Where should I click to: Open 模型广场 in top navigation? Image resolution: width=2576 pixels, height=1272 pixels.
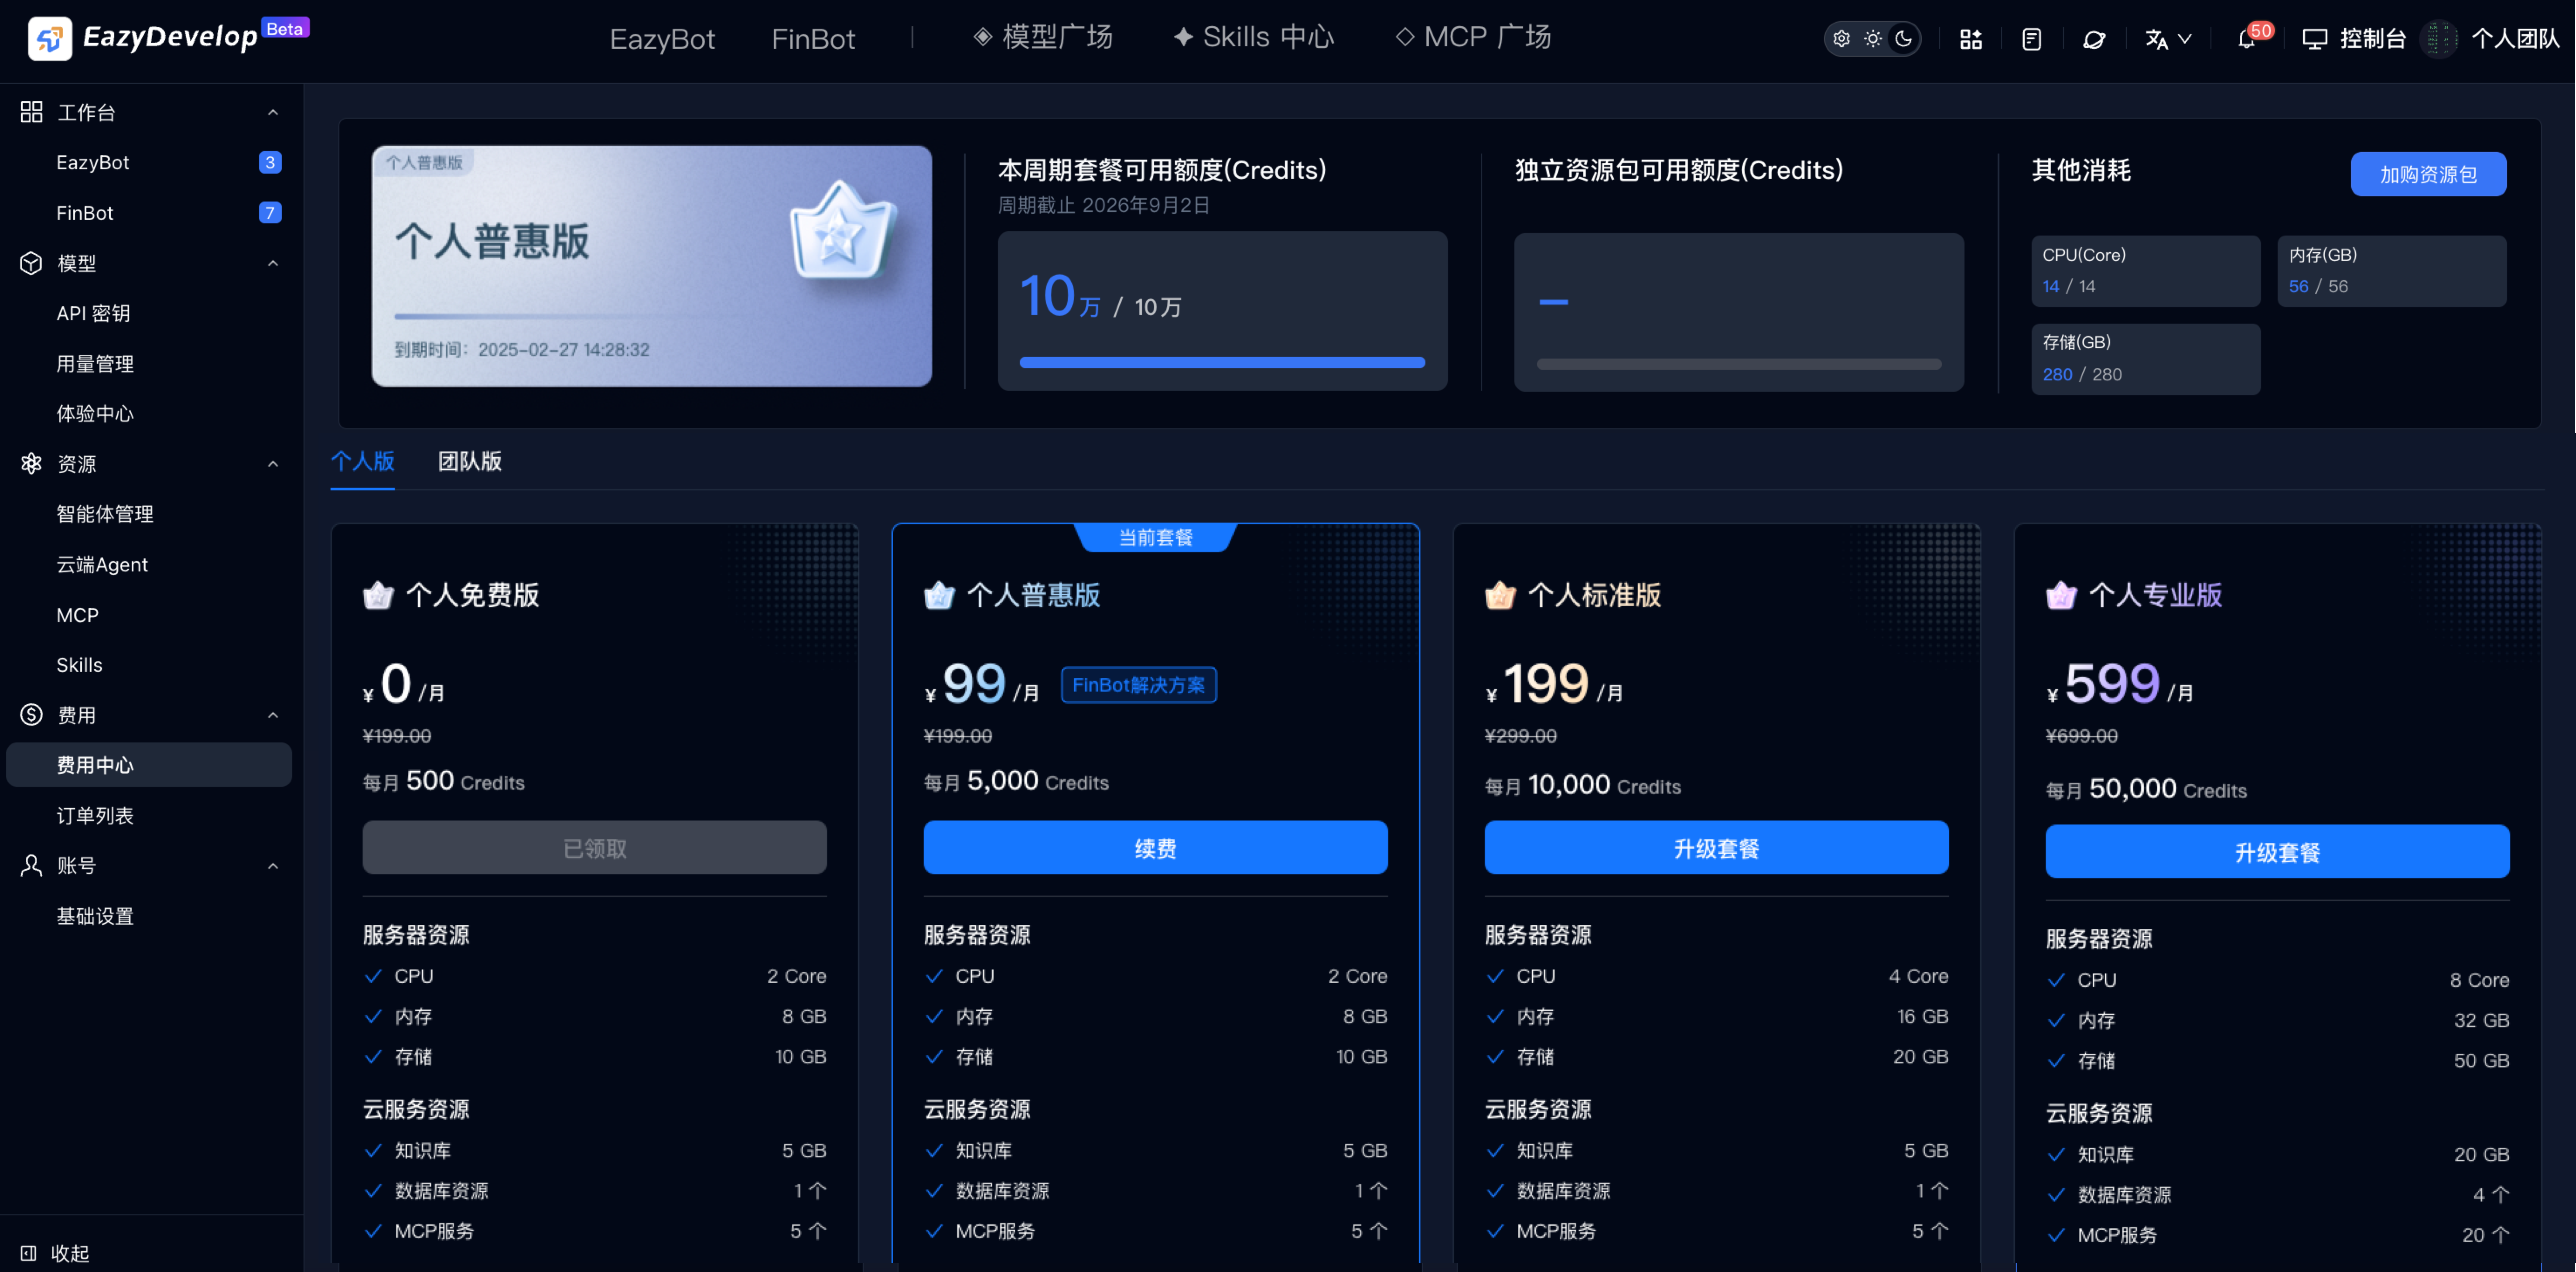click(1043, 38)
